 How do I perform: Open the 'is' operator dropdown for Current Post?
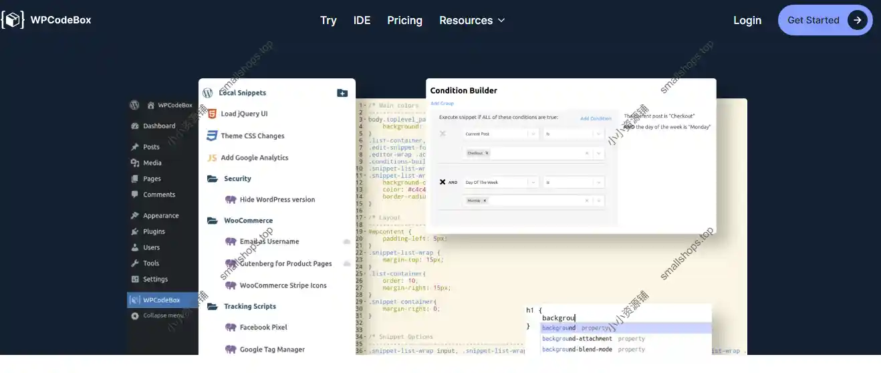coord(574,134)
